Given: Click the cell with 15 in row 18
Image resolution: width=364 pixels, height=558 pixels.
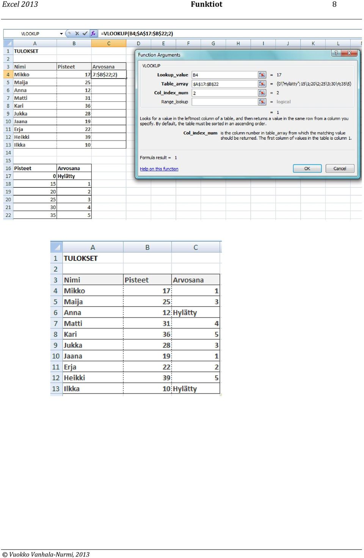Looking at the screenshot, I should point(35,184).
